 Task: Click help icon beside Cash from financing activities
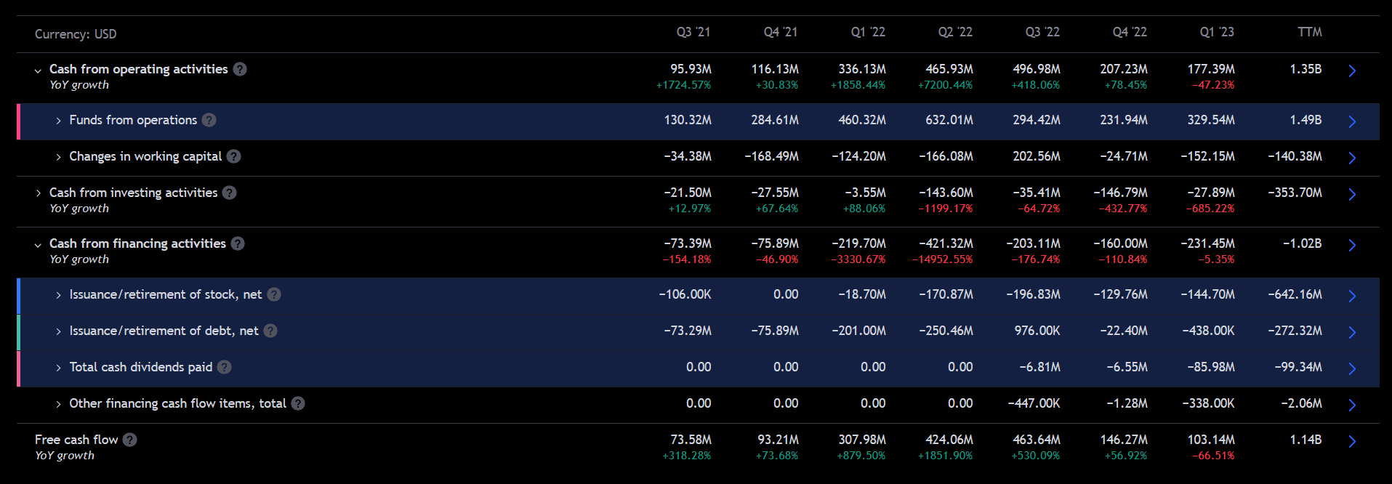pos(238,243)
